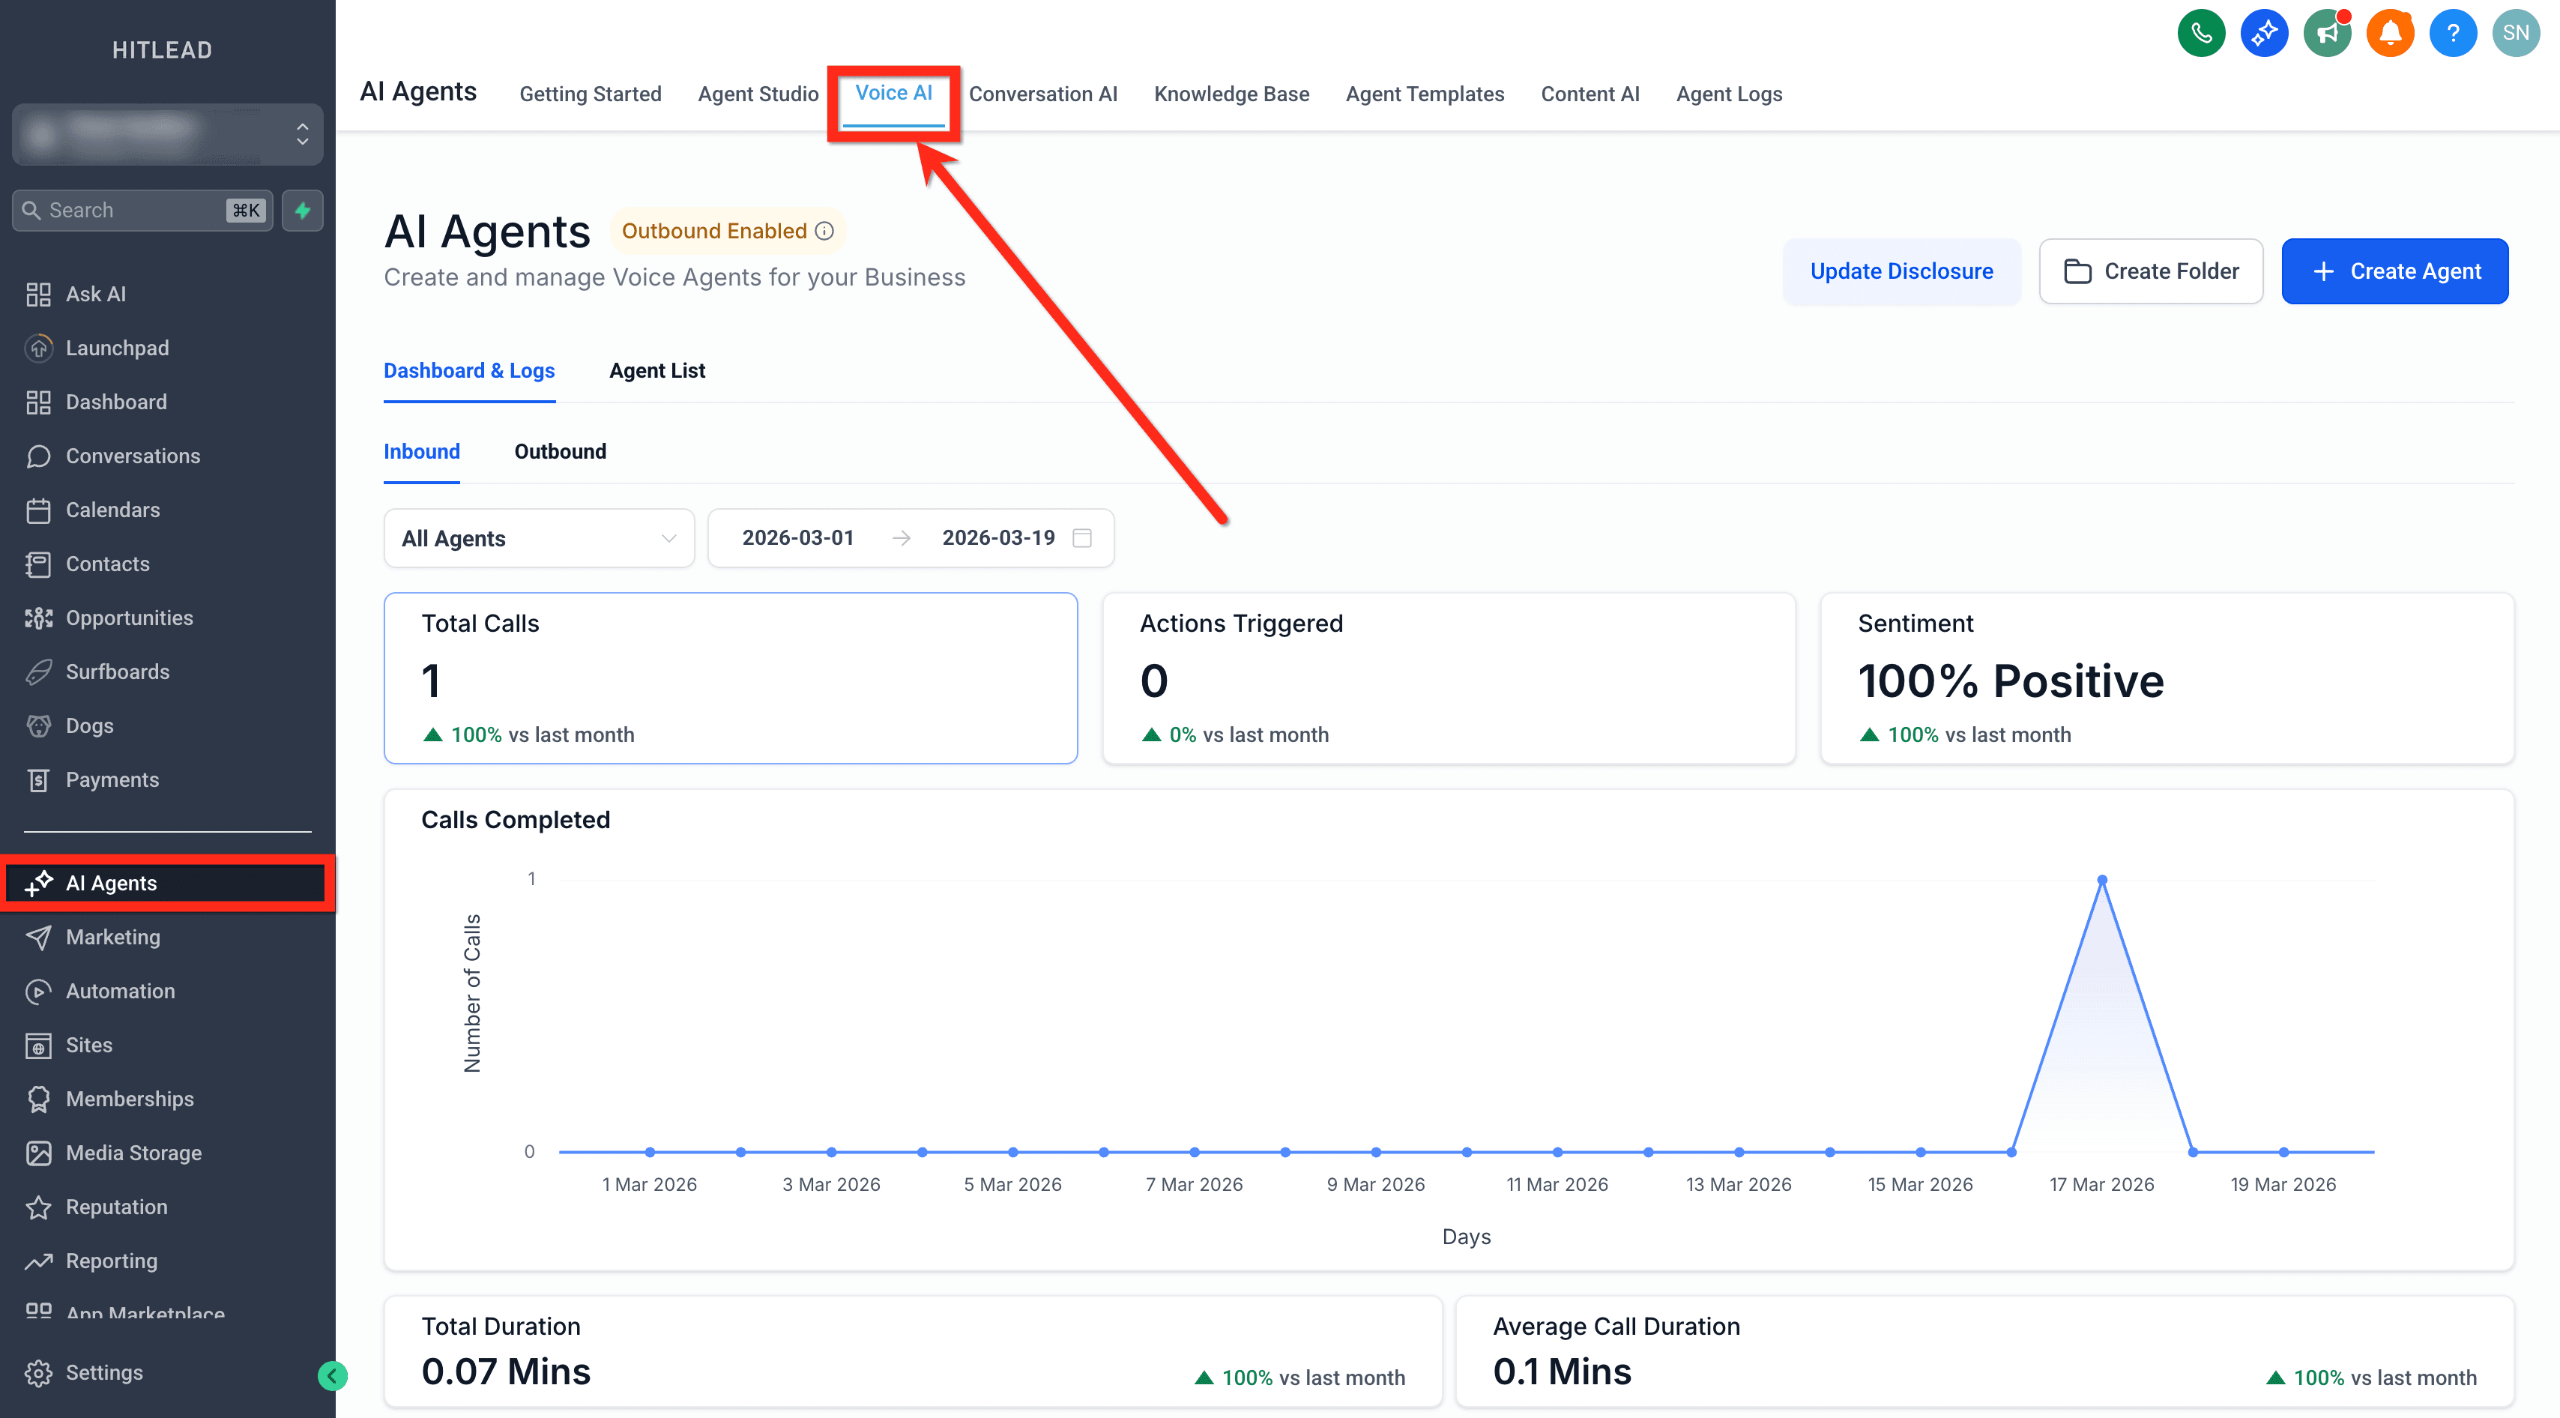Open the calendar icon in date range

coord(1082,537)
